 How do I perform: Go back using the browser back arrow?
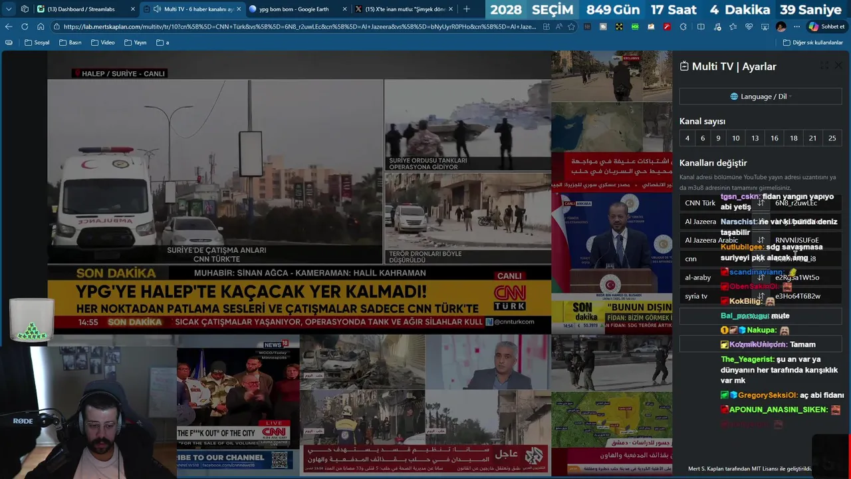point(9,27)
